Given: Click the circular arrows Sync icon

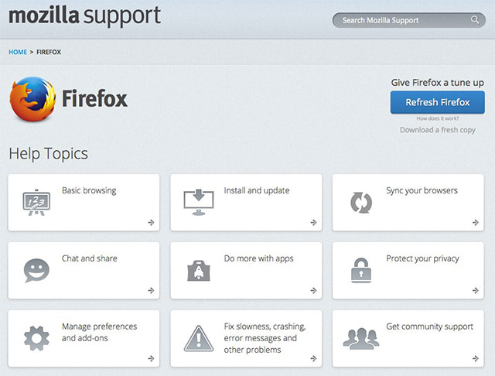Looking at the screenshot, I should [361, 202].
